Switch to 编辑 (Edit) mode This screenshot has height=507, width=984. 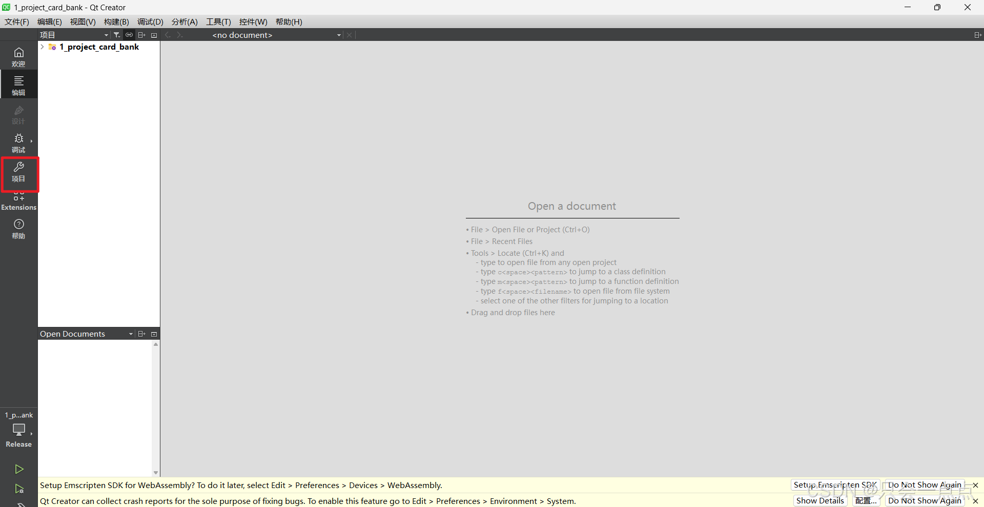18,85
